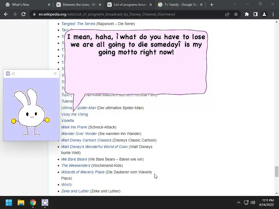Image resolution: width=279 pixels, height=209 pixels.
Task: Open Walk the Prank link
Action: (x=74, y=127)
